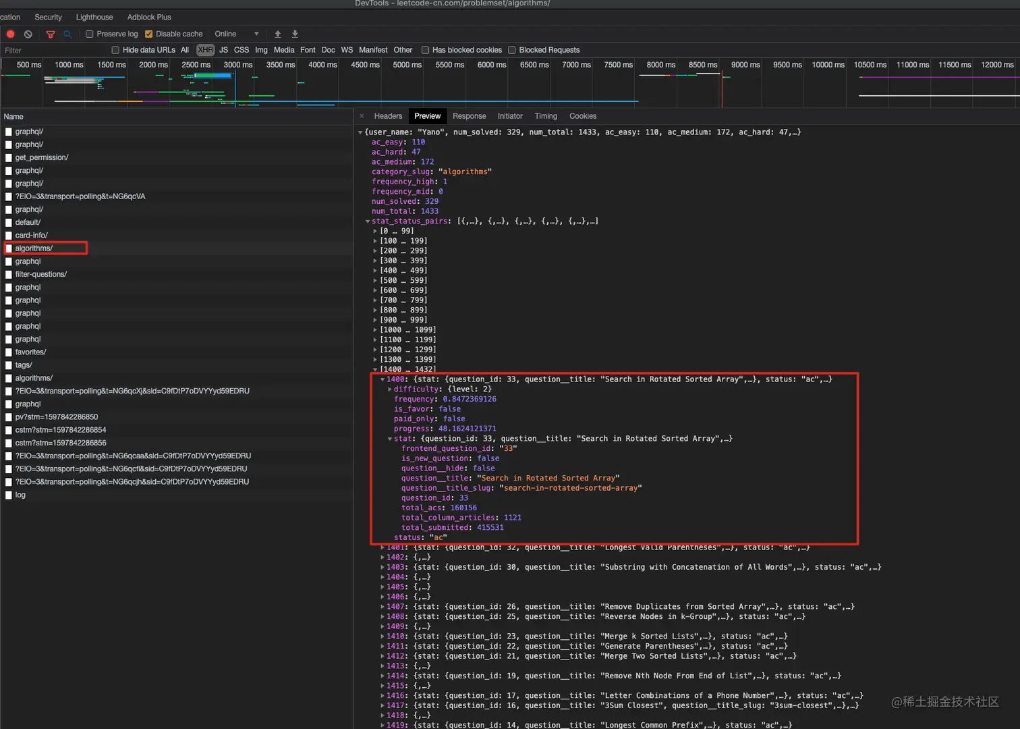Image resolution: width=1020 pixels, height=729 pixels.
Task: Open the Security panel tab
Action: pyautogui.click(x=48, y=17)
